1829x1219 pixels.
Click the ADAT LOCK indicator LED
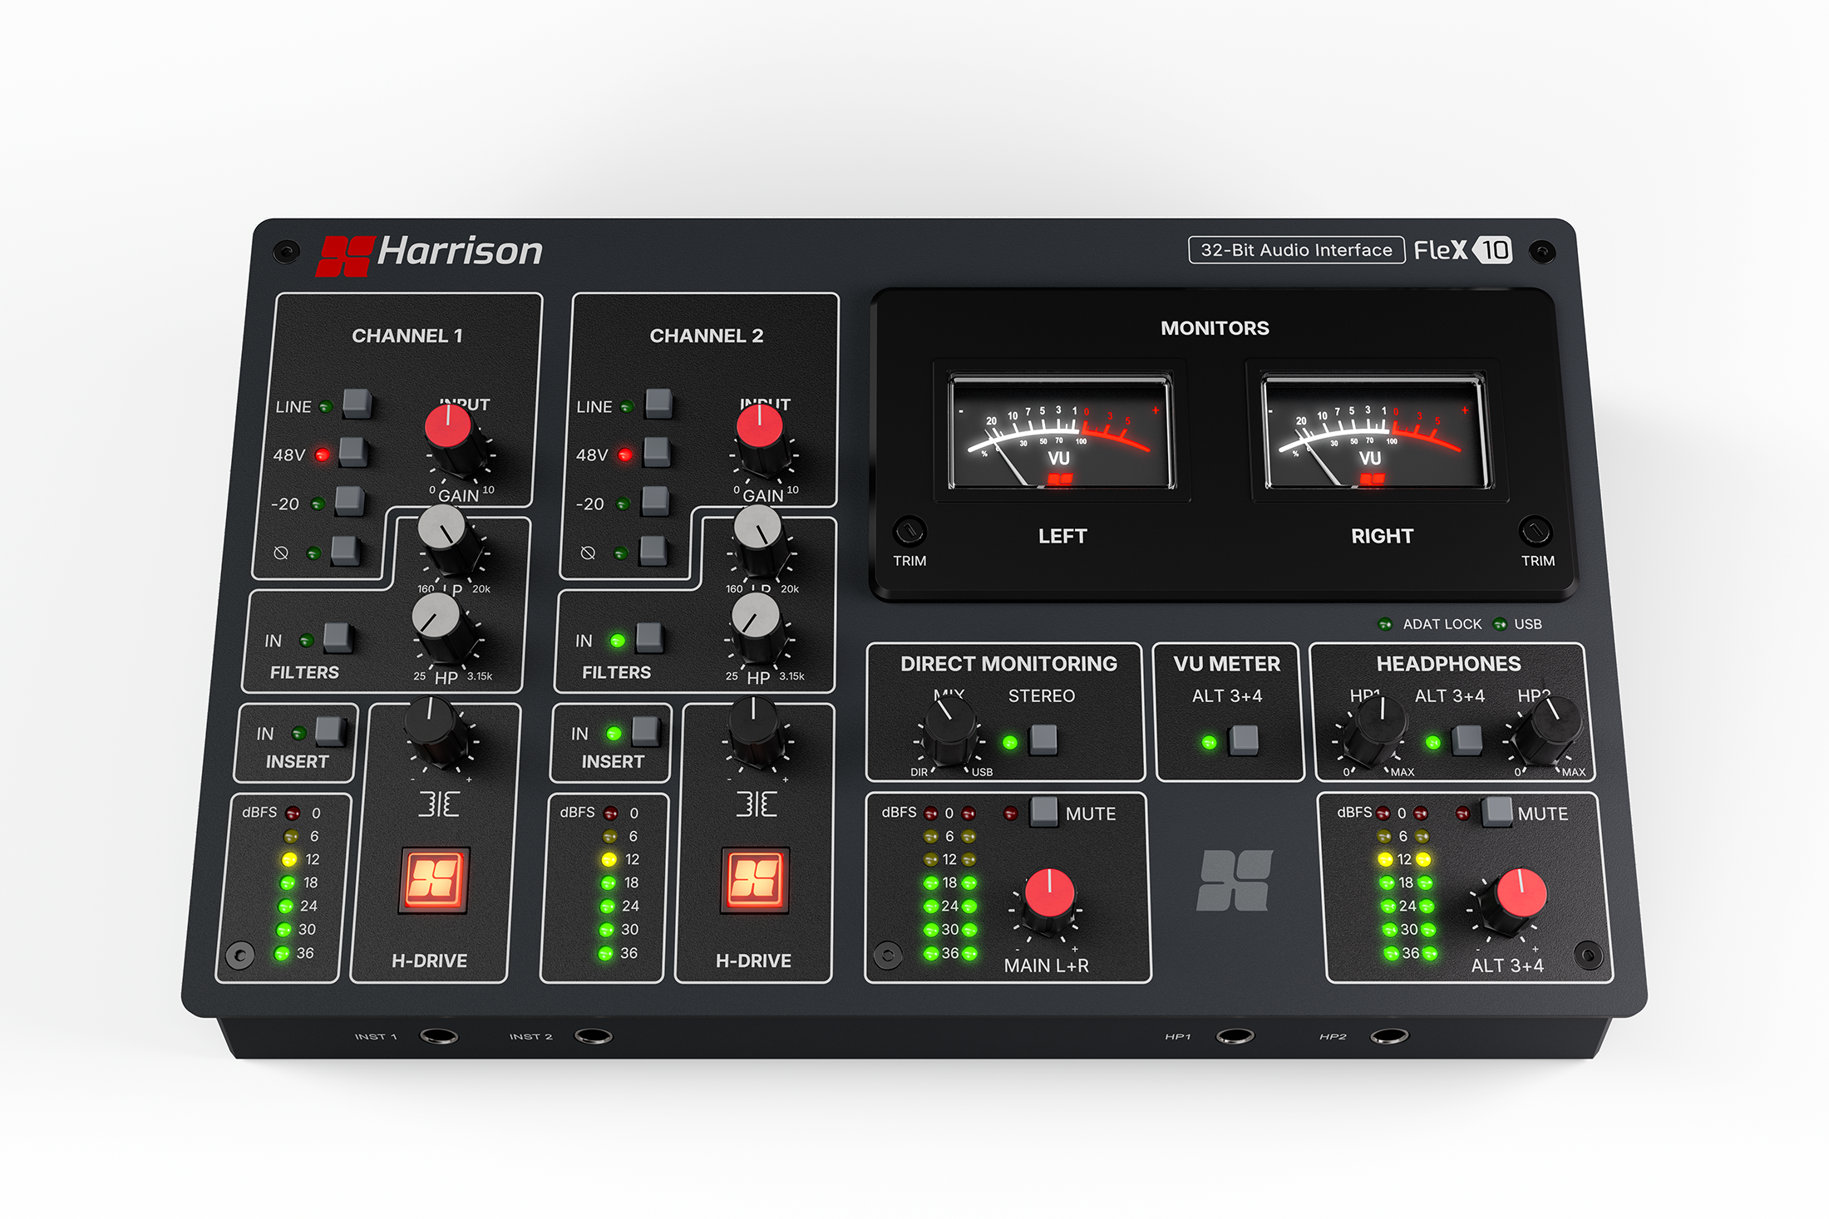point(1385,624)
